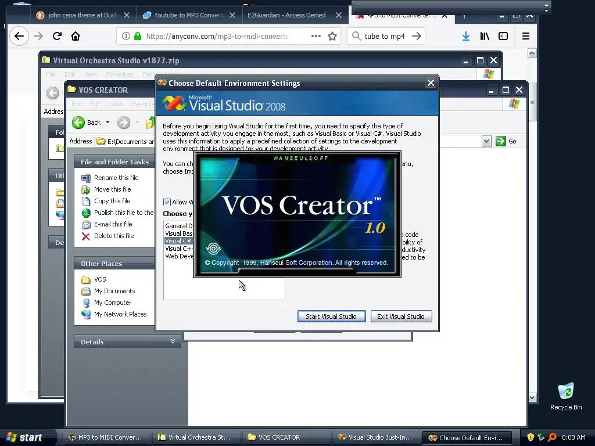Select Visual C# in settings list
This screenshot has width=595, height=446.
point(178,241)
